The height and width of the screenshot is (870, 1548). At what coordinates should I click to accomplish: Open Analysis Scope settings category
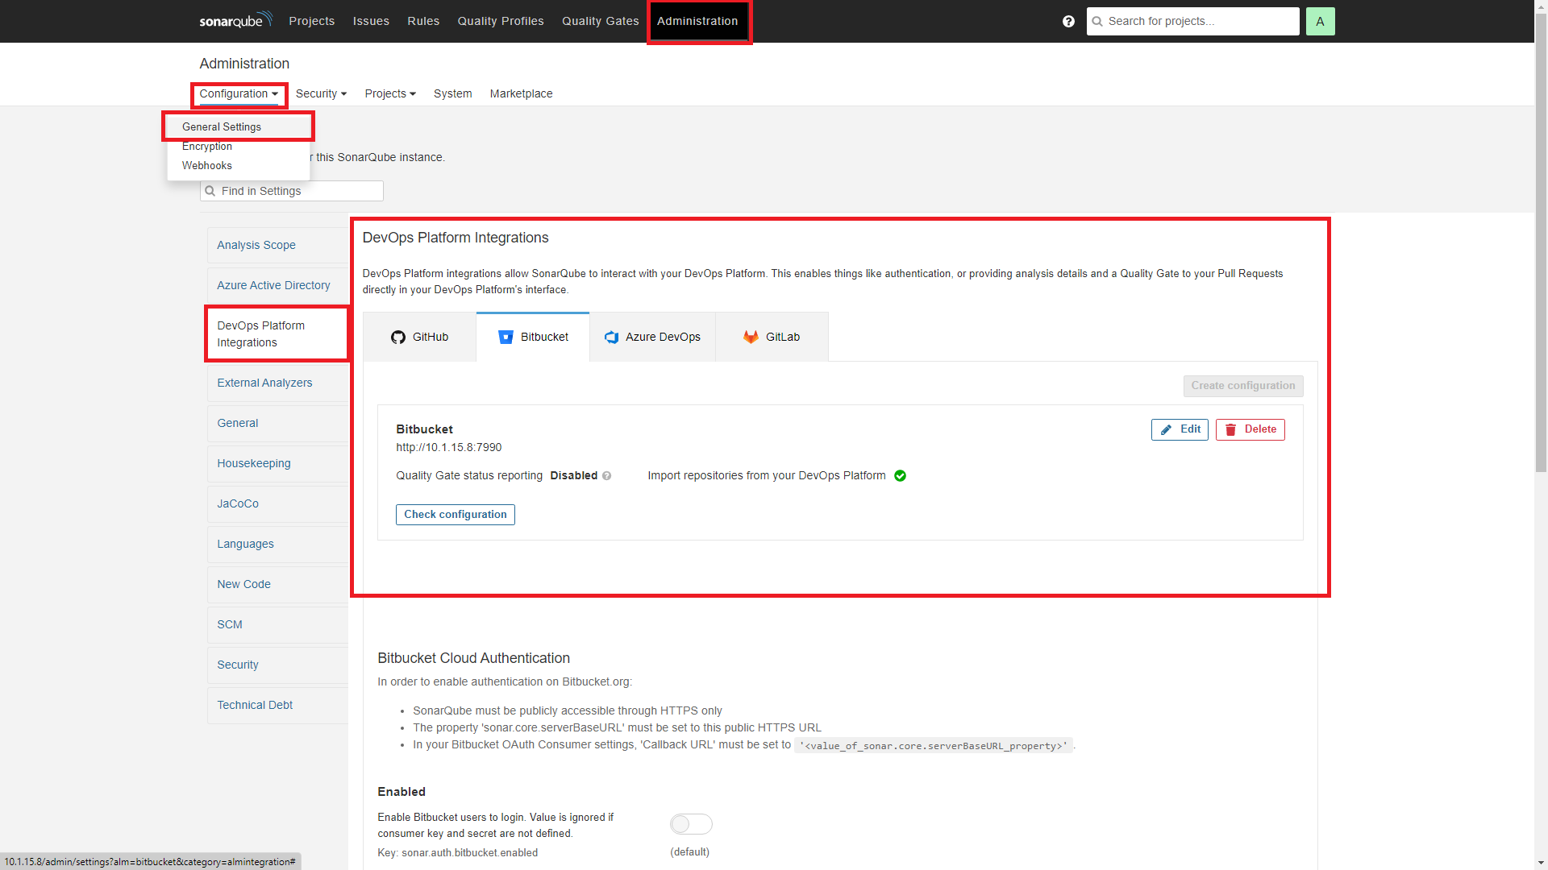click(278, 246)
